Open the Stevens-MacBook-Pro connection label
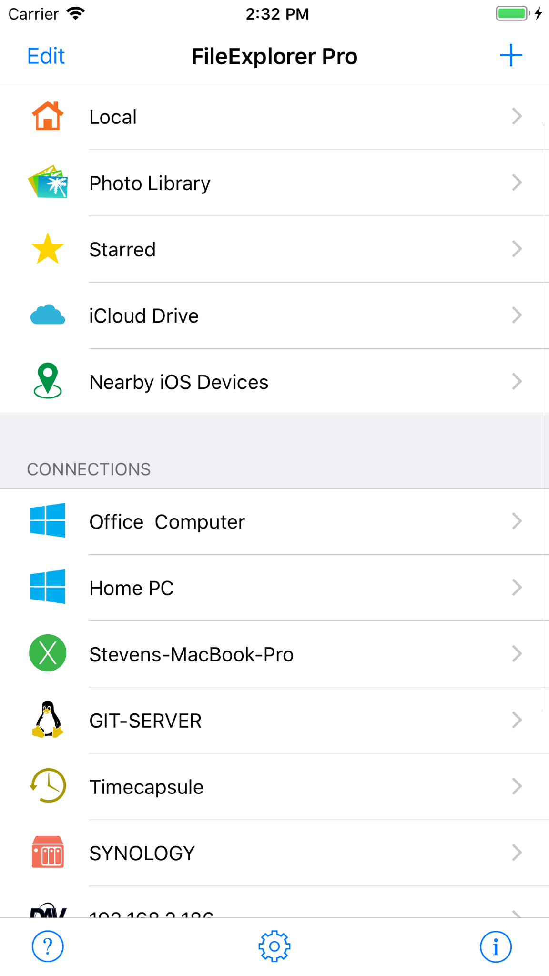The width and height of the screenshot is (549, 976). 191,654
